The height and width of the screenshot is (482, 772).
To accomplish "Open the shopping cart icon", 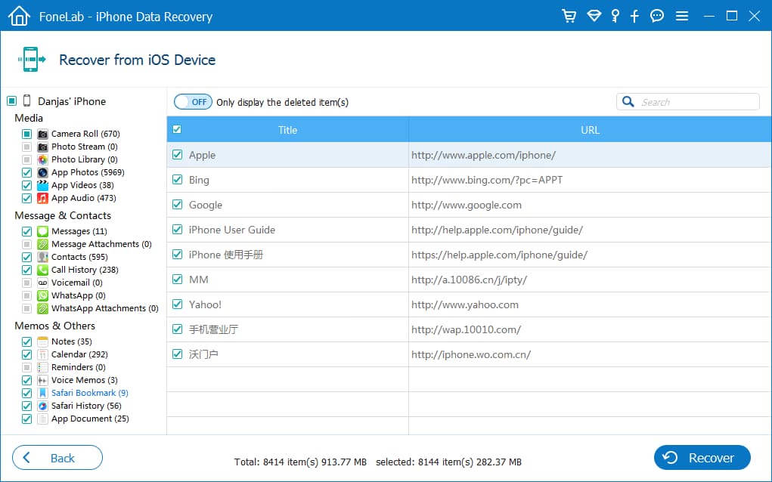I will click(569, 16).
